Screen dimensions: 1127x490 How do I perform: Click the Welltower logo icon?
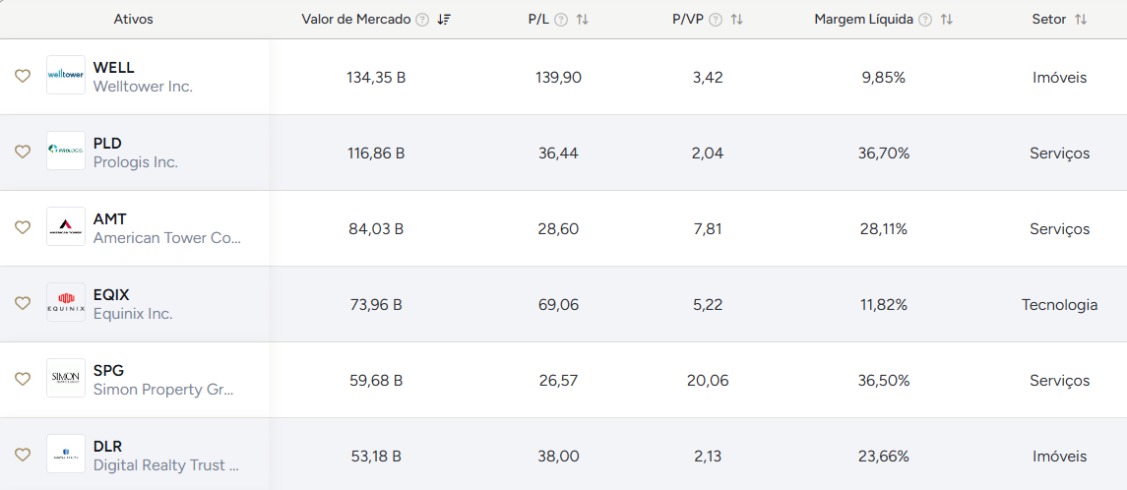point(66,76)
